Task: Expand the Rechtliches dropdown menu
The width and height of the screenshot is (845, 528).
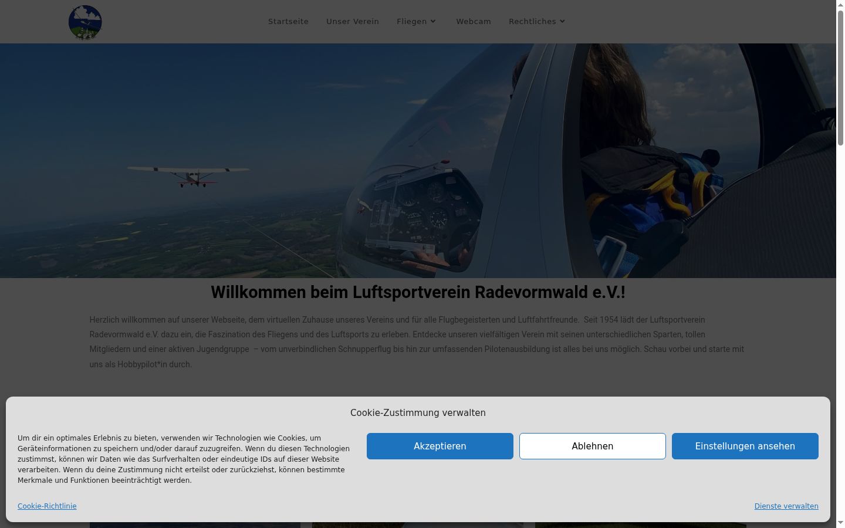Action: coord(537,22)
